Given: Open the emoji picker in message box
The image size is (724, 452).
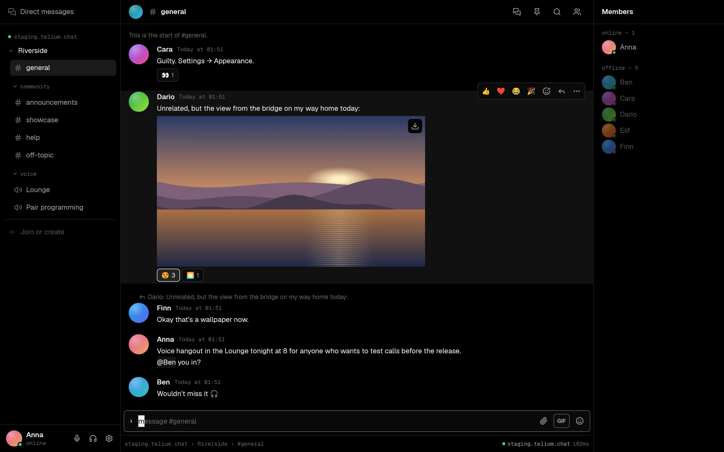Looking at the screenshot, I should 579,421.
